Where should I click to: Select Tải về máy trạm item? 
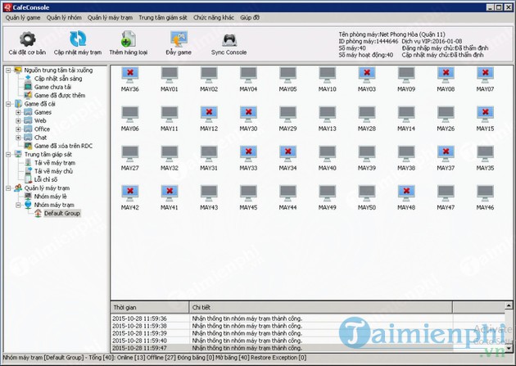(55, 163)
